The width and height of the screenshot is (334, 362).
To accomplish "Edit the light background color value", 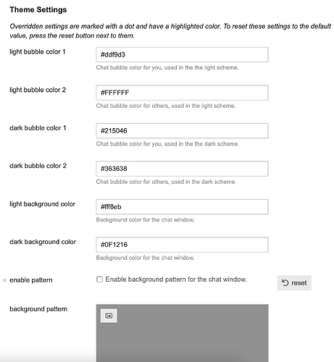I will pyautogui.click(x=182, y=207).
